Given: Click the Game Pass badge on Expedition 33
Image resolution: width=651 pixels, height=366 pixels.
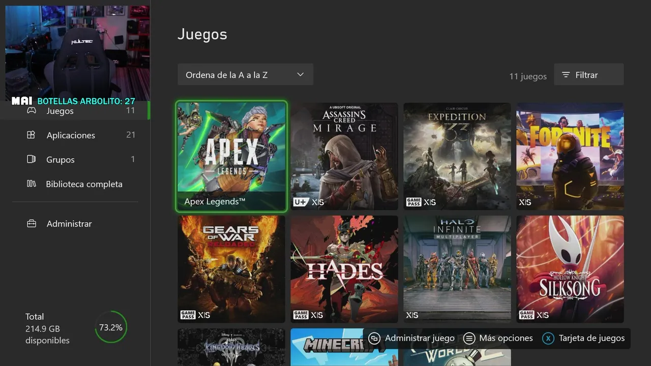Looking at the screenshot, I should point(413,202).
